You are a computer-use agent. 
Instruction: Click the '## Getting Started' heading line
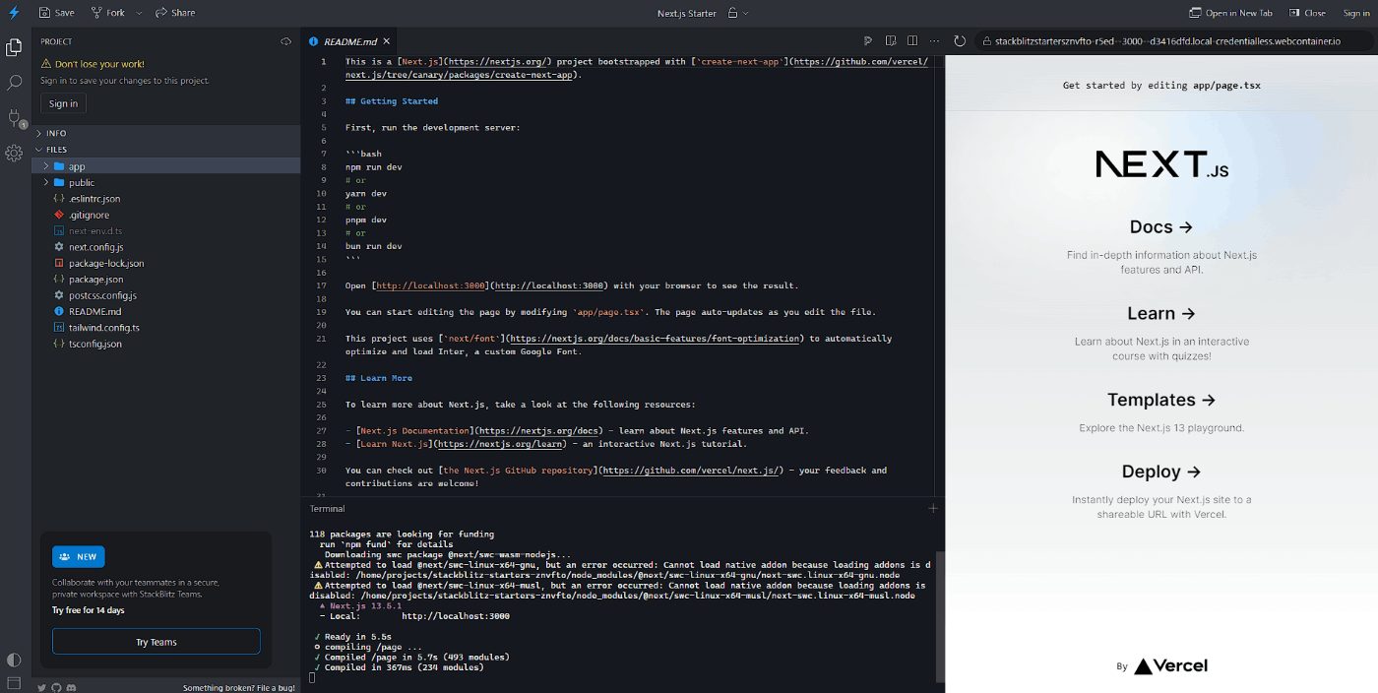click(392, 101)
